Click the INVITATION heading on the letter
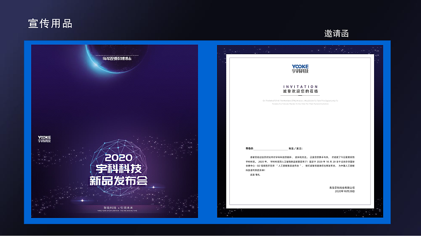Image resolution: width=421 pixels, height=236 pixels. (x=300, y=87)
